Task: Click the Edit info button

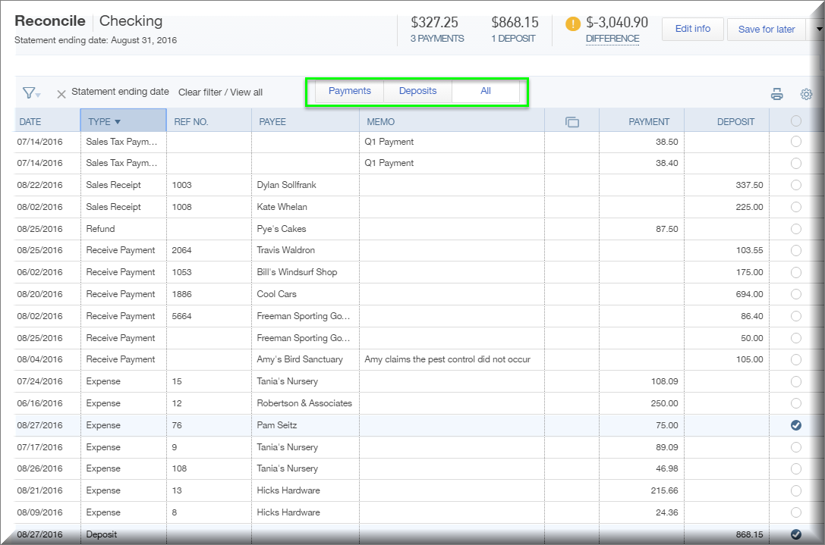Action: 691,28
